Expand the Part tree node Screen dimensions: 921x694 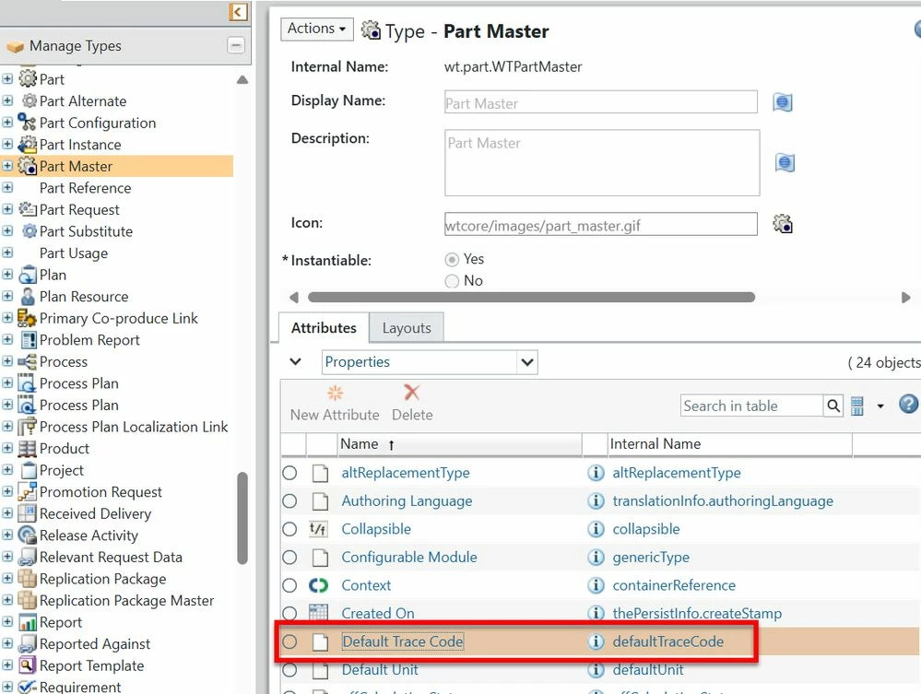point(7,78)
